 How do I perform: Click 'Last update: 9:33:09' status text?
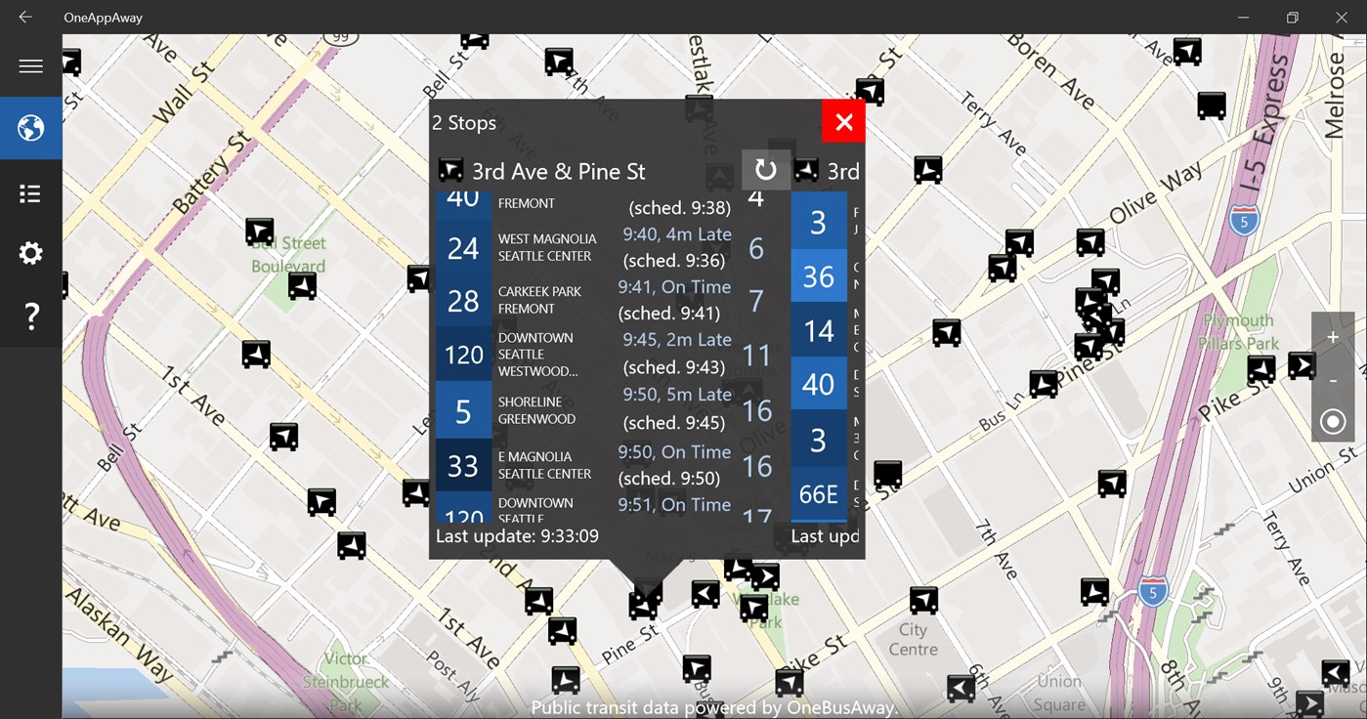pos(517,535)
